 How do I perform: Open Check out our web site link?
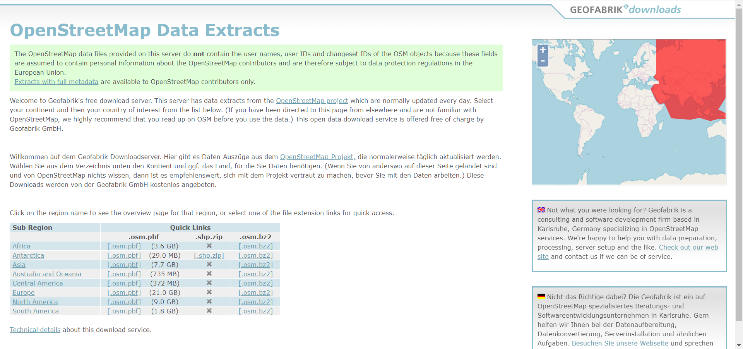(x=688, y=247)
